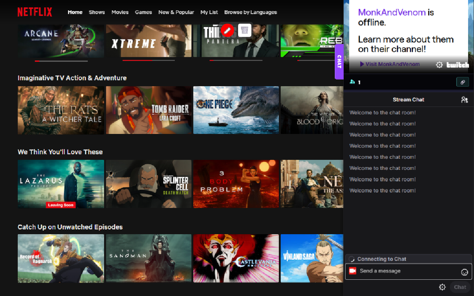Click the Chat send button
Image resolution: width=474 pixels, height=296 pixels.
[460, 287]
